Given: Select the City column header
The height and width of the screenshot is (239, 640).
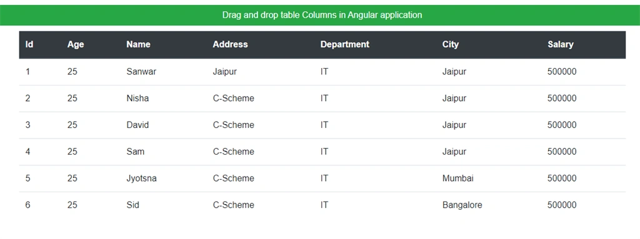Looking at the screenshot, I should (x=451, y=44).
